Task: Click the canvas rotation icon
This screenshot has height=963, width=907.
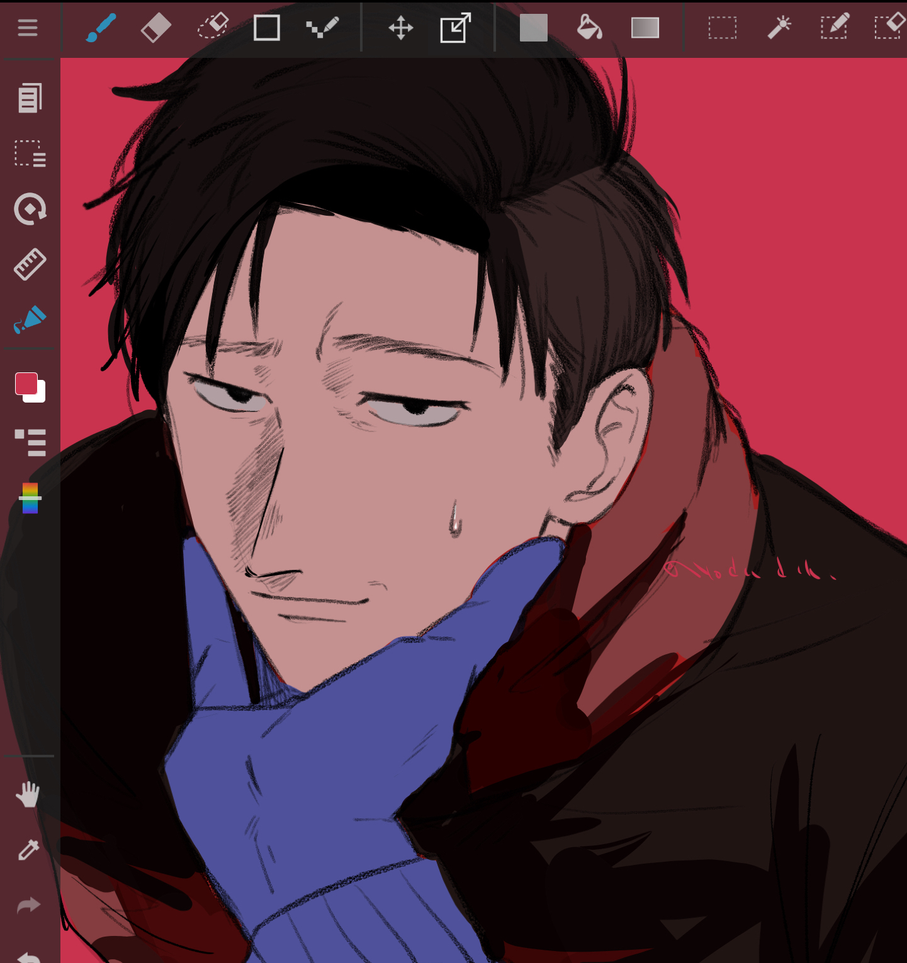Action: pyautogui.click(x=30, y=209)
